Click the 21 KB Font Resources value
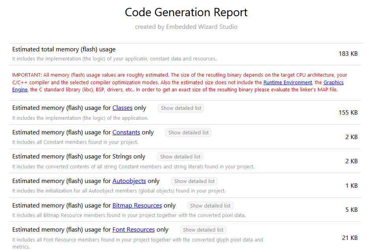Viewport: 372px width, 251px height. [x=350, y=238]
